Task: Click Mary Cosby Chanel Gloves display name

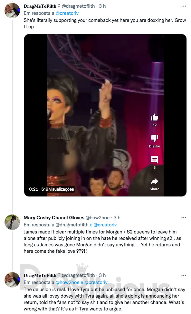Action: tap(54, 218)
